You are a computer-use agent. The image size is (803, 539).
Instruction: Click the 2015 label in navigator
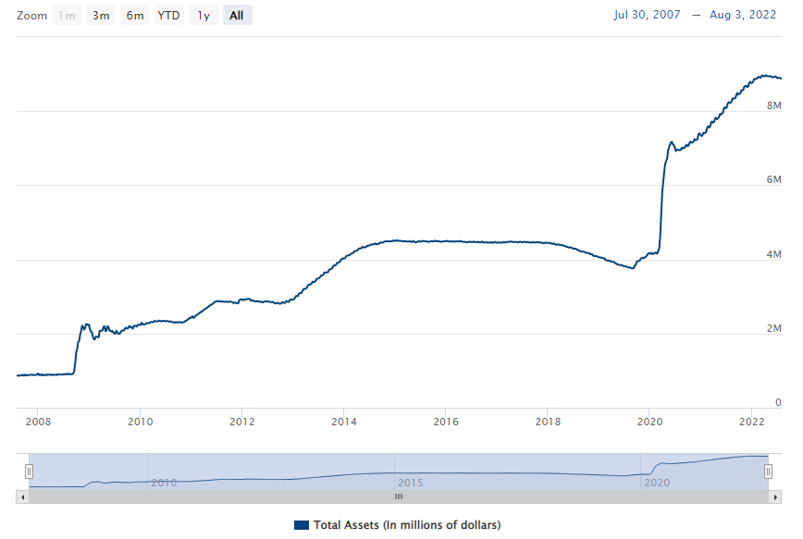click(411, 483)
